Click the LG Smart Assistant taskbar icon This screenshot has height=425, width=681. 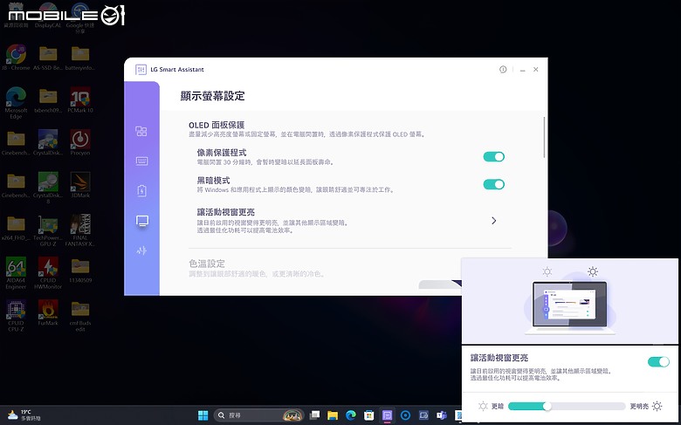tap(387, 415)
